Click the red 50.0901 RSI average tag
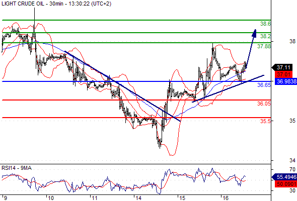297x201 pixels. pyautogui.click(x=285, y=184)
